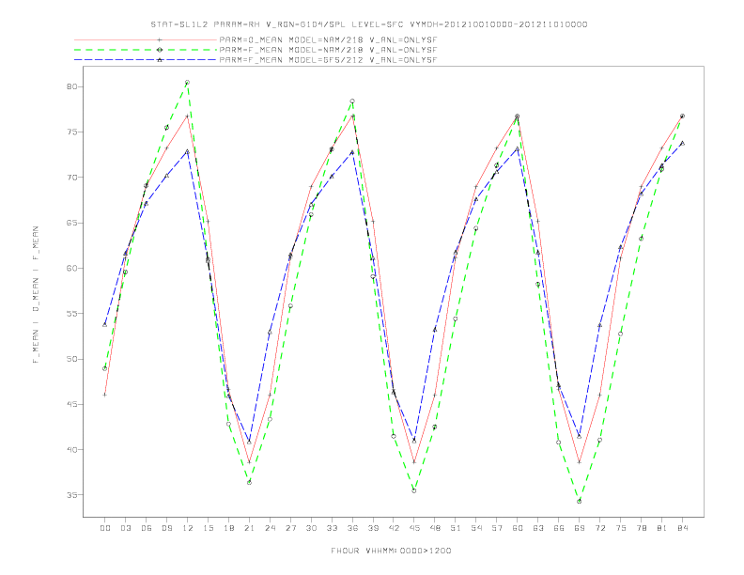
Task: Click y-axis tick label 50
Action: tap(71, 359)
